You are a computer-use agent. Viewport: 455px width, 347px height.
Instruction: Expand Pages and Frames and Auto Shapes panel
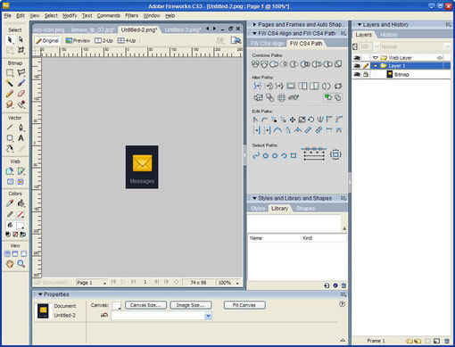coord(254,24)
